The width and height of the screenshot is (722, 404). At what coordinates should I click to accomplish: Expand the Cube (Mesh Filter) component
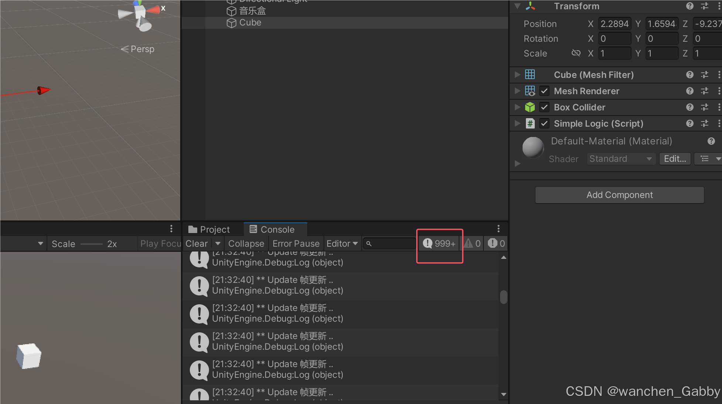pyautogui.click(x=517, y=75)
